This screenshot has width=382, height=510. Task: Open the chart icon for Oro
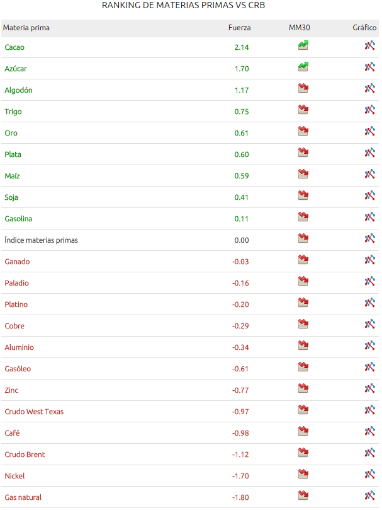[x=369, y=131]
